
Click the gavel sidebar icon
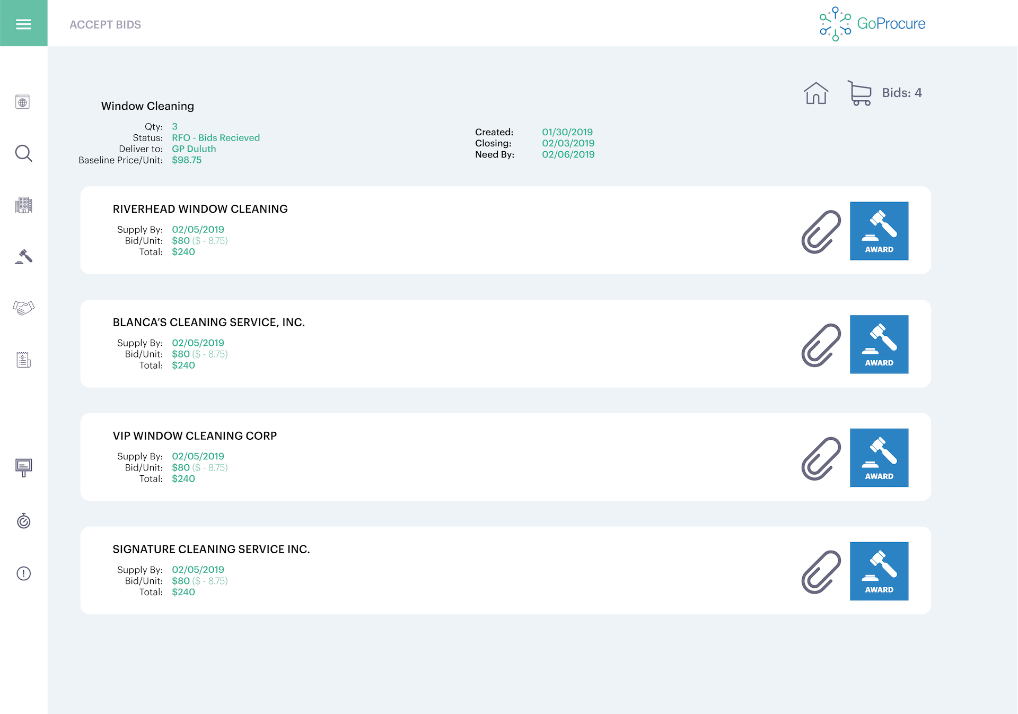[23, 257]
